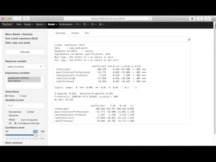
Task: Click the 'Linear regression (OLS)' output heading
Action: (x=70, y=45)
